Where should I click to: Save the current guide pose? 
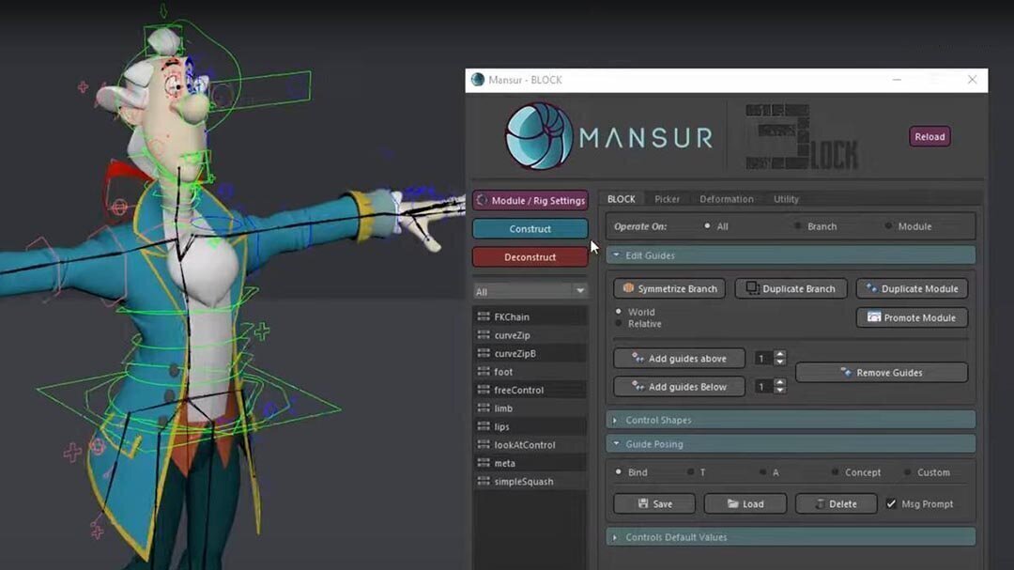(x=654, y=504)
